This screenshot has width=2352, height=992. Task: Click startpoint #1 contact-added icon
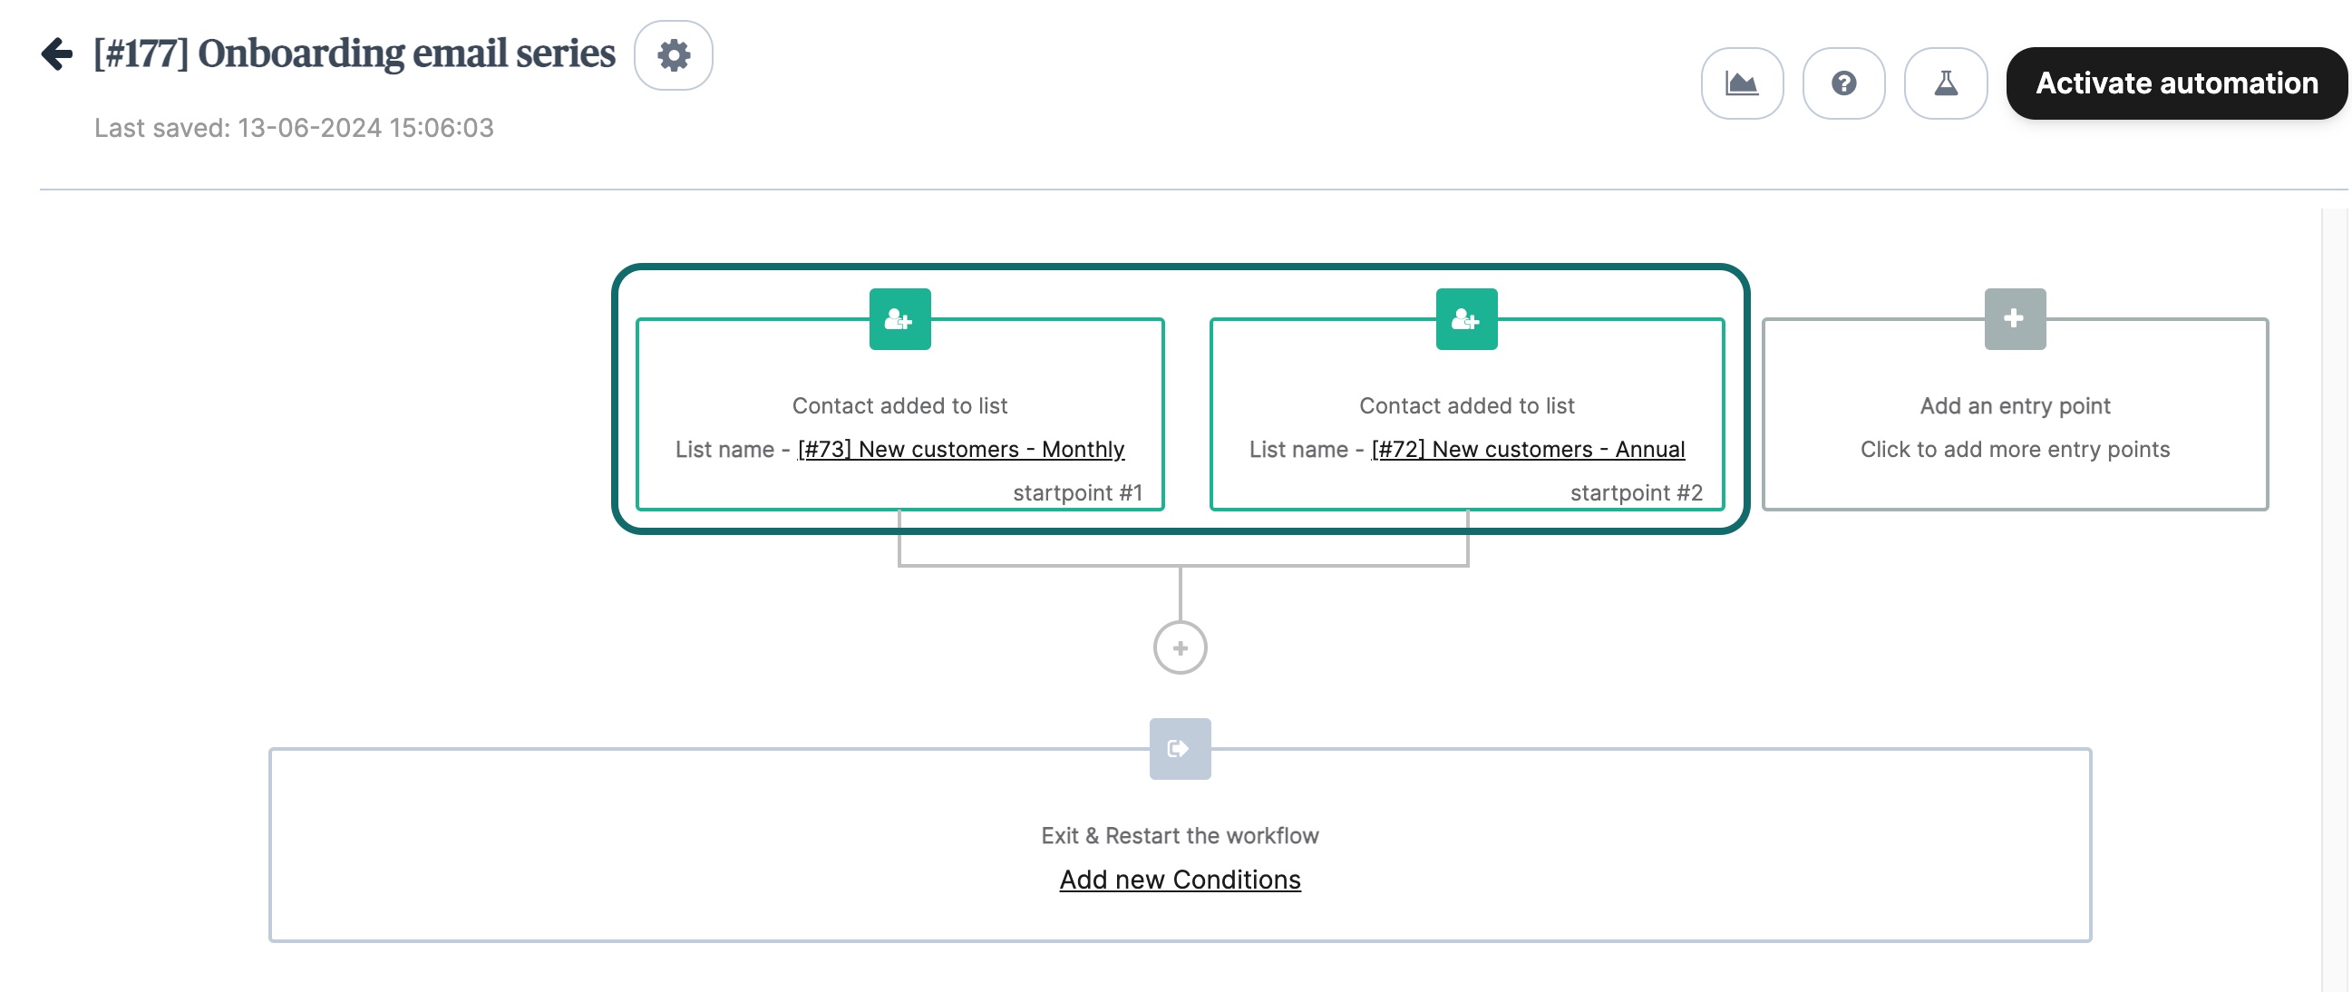click(899, 319)
